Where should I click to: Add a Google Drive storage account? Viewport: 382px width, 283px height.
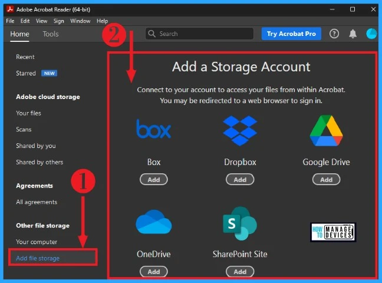[326, 180]
